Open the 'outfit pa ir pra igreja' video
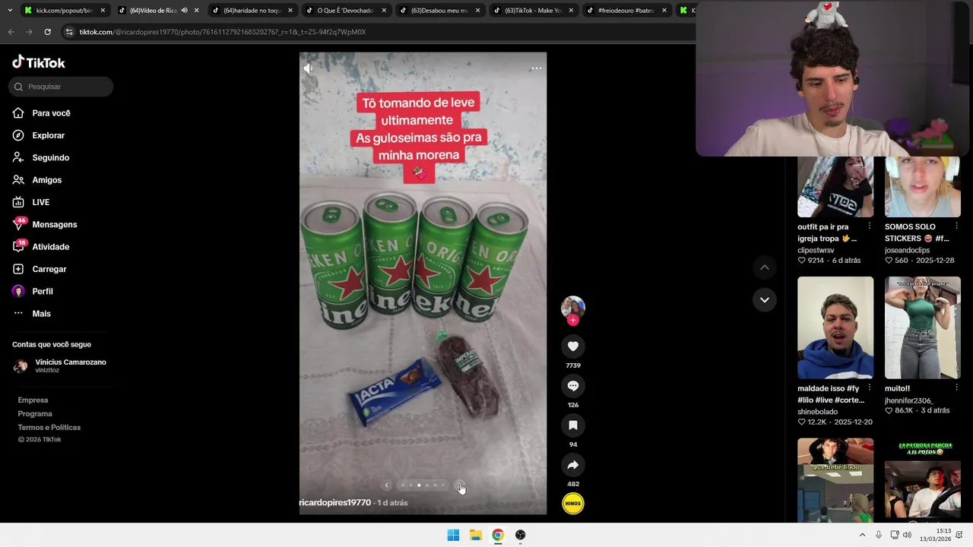973x547 pixels. 835,187
